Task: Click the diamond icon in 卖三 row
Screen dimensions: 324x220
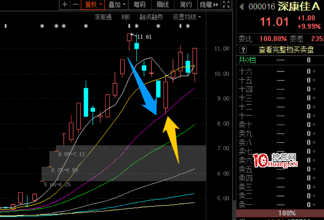Action: coord(314,187)
